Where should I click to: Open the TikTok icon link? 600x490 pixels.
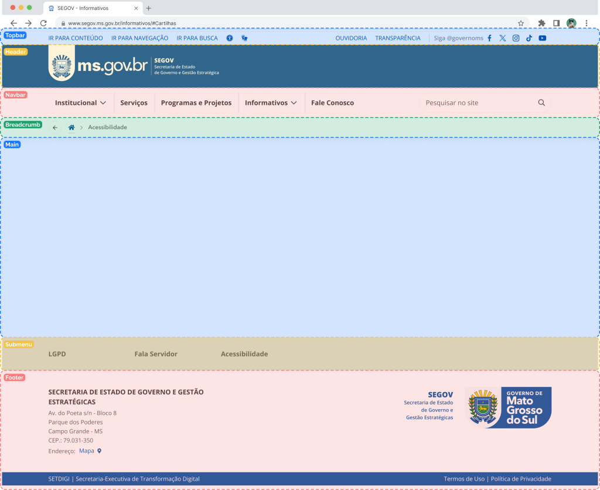[x=529, y=38]
